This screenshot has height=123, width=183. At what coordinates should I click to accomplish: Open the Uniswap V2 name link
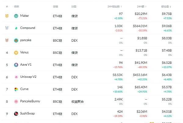(x=29, y=77)
